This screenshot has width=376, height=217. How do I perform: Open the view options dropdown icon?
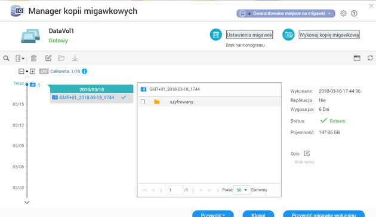[20, 58]
